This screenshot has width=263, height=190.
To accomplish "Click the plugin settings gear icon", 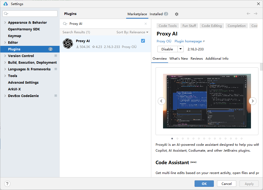I will click(176, 14).
